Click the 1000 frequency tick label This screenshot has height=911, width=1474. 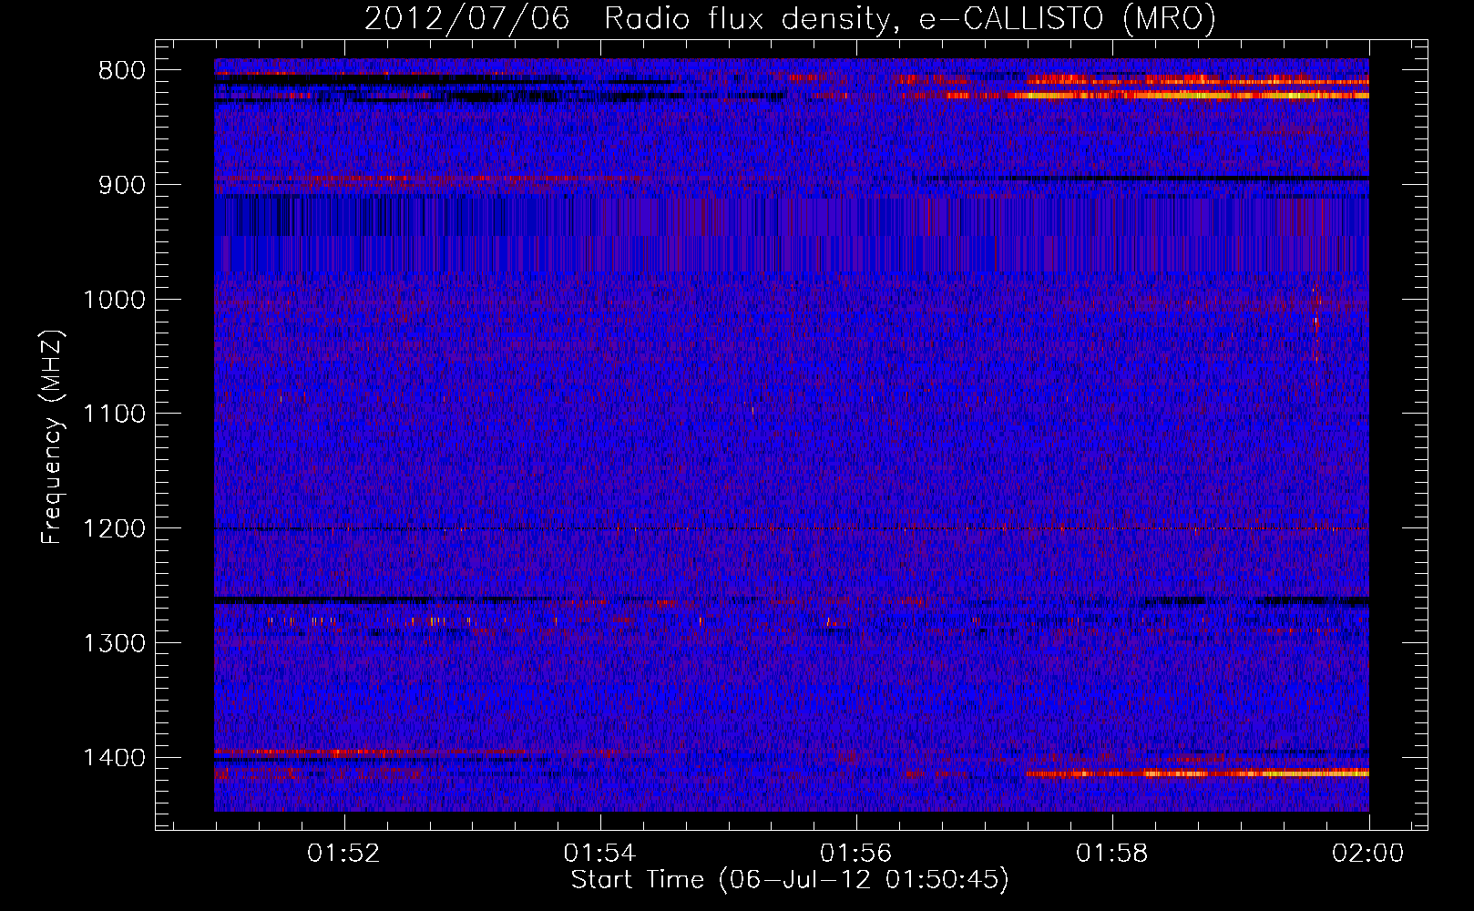point(114,301)
